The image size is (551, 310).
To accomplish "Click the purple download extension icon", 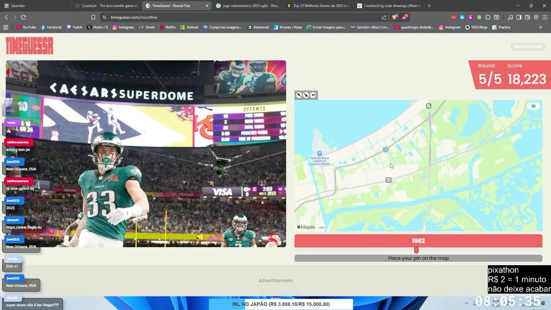I will tap(471, 17).
